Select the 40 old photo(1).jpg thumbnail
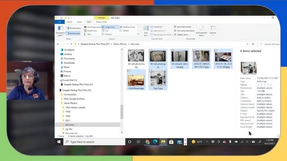This screenshot has height=161, width=287. [x=136, y=55]
